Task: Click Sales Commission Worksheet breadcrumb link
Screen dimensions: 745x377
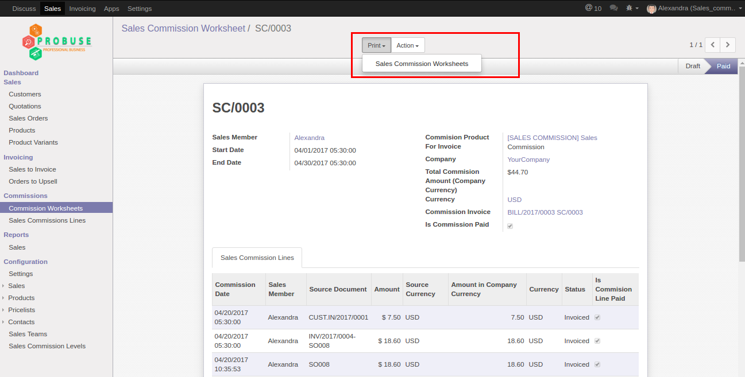Action: coord(183,28)
